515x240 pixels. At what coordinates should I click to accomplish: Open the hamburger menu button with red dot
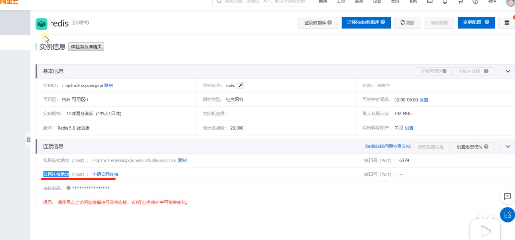[x=506, y=23]
